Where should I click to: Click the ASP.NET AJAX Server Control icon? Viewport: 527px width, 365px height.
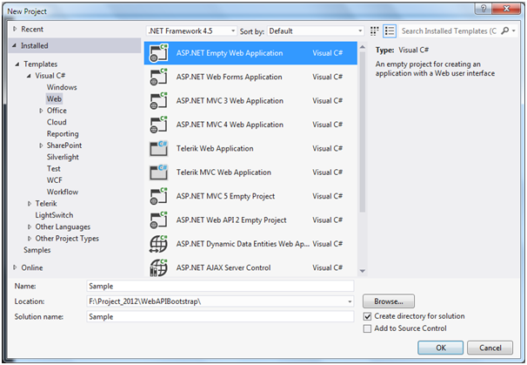(x=158, y=267)
